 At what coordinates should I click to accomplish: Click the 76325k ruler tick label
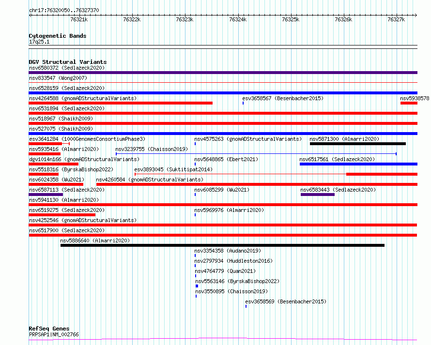tap(291, 19)
